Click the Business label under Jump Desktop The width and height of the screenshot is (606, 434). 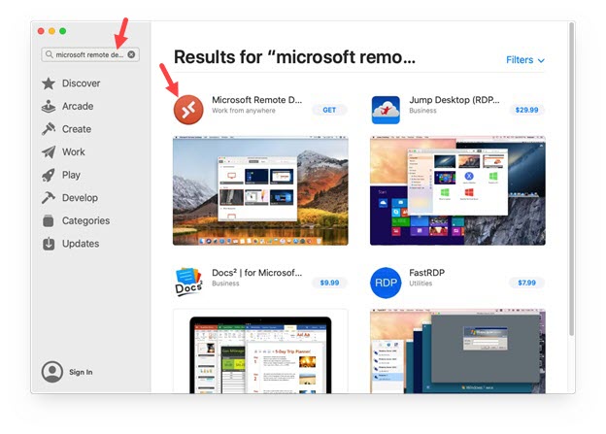point(422,111)
